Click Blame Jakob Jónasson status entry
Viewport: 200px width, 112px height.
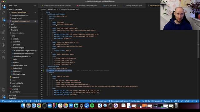[124, 101]
